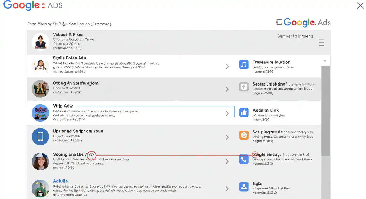Click the blue person contact icon

click(244, 187)
